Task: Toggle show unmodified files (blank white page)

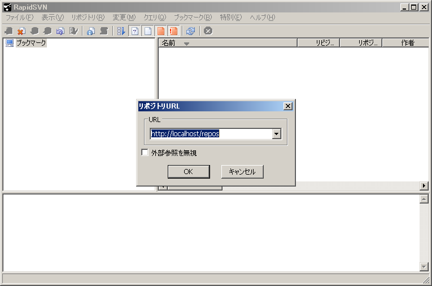Action: (x=148, y=31)
